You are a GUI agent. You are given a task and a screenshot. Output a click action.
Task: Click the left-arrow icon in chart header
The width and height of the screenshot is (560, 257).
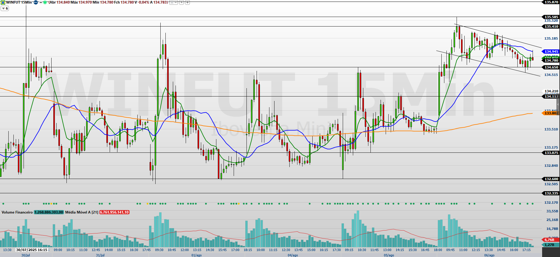pos(181,2)
